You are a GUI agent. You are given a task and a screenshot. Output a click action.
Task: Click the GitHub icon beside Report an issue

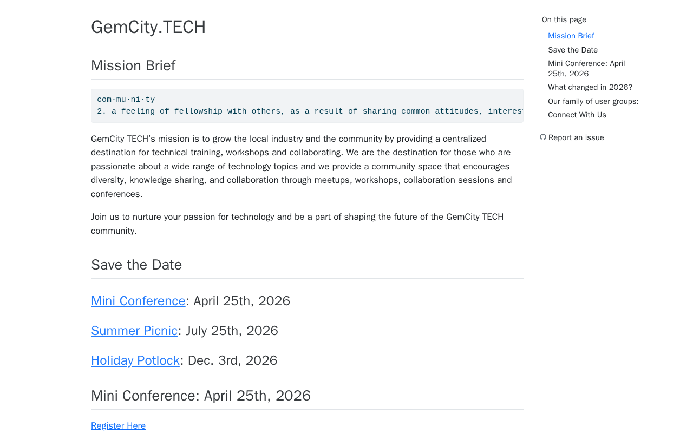[x=543, y=137]
